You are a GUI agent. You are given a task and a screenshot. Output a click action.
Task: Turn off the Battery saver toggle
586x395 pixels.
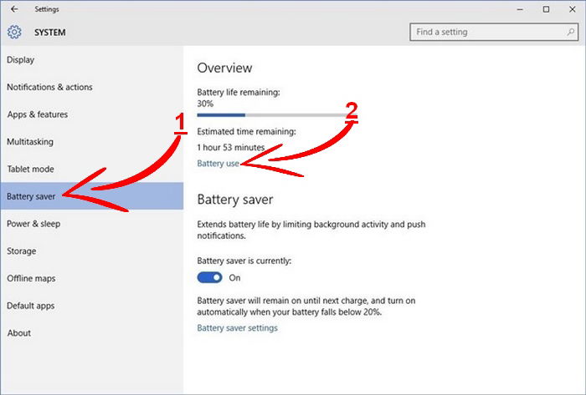point(209,277)
